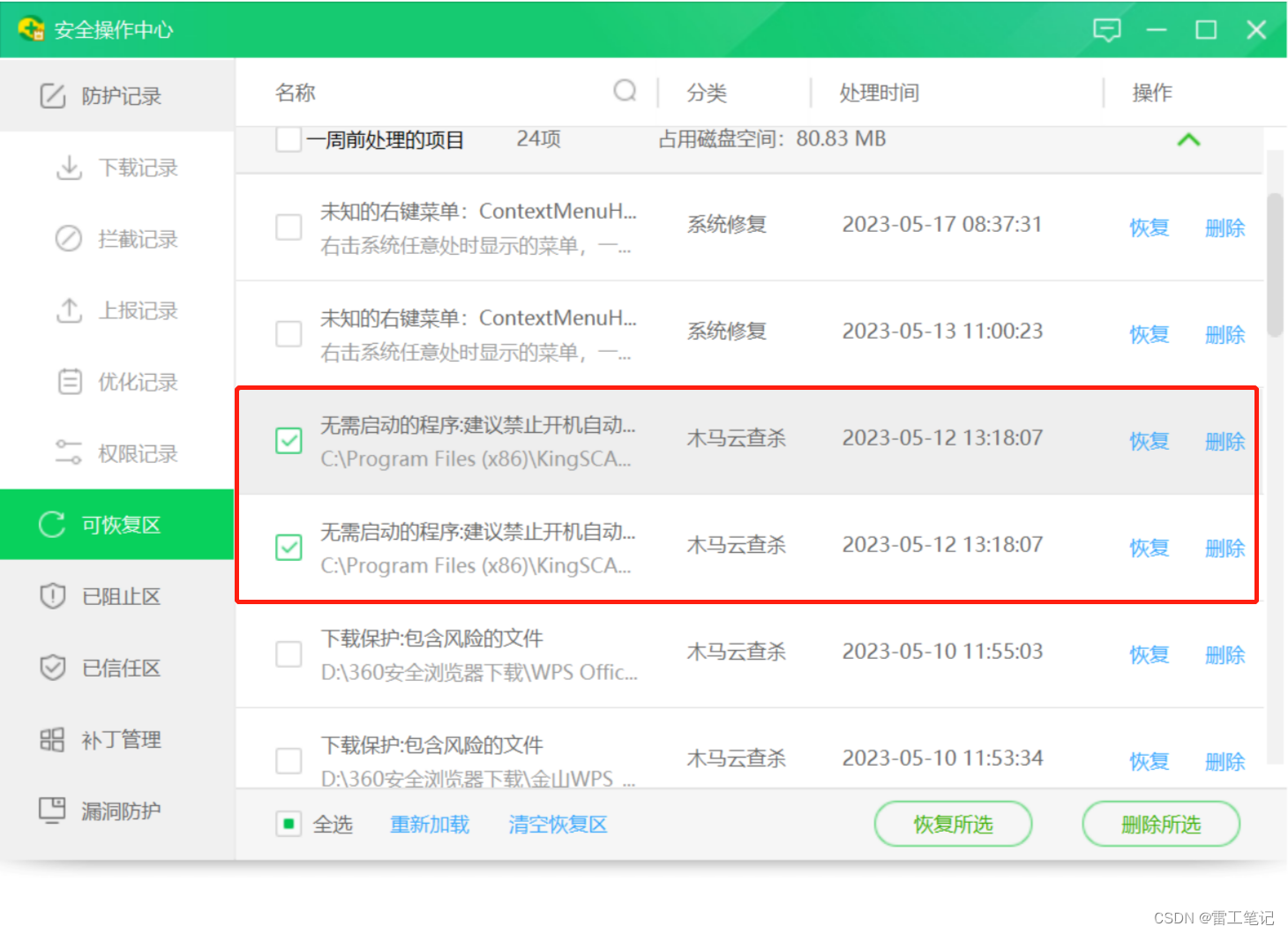1288x934 pixels.
Task: Uncheck first KingSCA item at 13:18:07
Action: click(288, 440)
